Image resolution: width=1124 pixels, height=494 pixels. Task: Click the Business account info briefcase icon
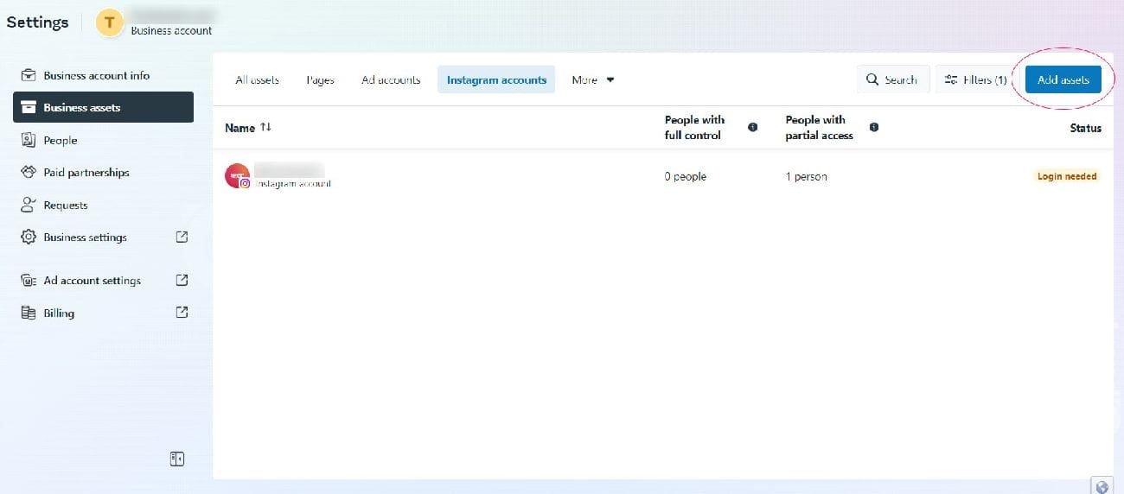click(x=29, y=75)
